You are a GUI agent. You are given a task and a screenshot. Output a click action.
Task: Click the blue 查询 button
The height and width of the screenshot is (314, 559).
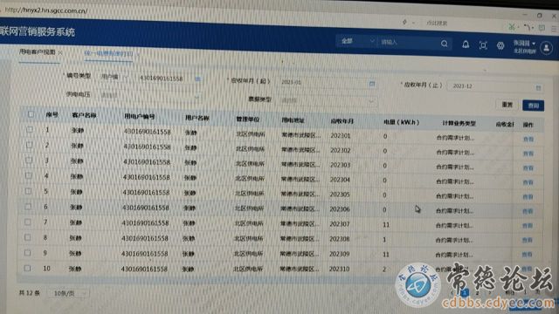coord(534,106)
